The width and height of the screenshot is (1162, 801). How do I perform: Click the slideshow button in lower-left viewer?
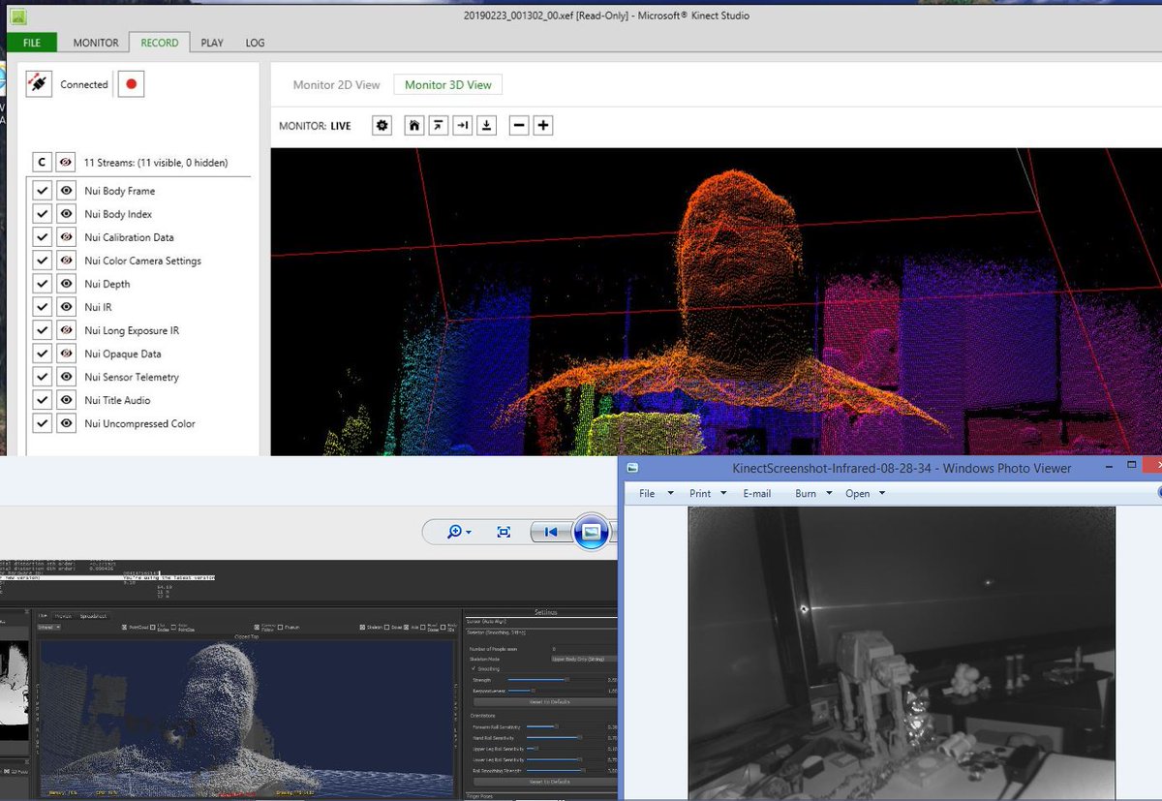tap(592, 532)
